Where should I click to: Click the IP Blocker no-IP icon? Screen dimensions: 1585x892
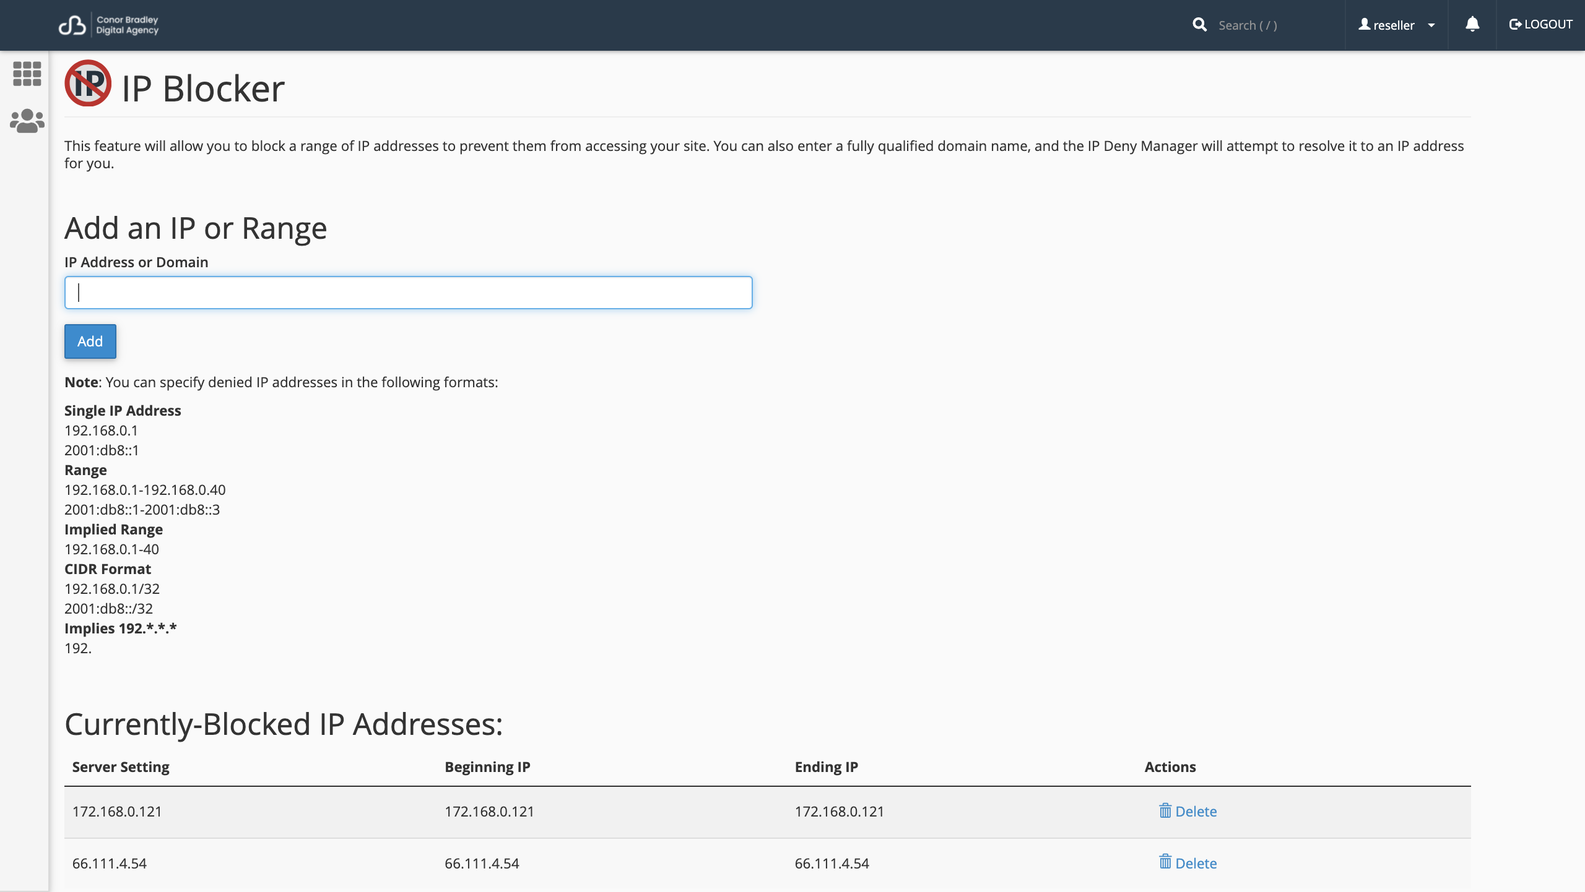(x=88, y=83)
